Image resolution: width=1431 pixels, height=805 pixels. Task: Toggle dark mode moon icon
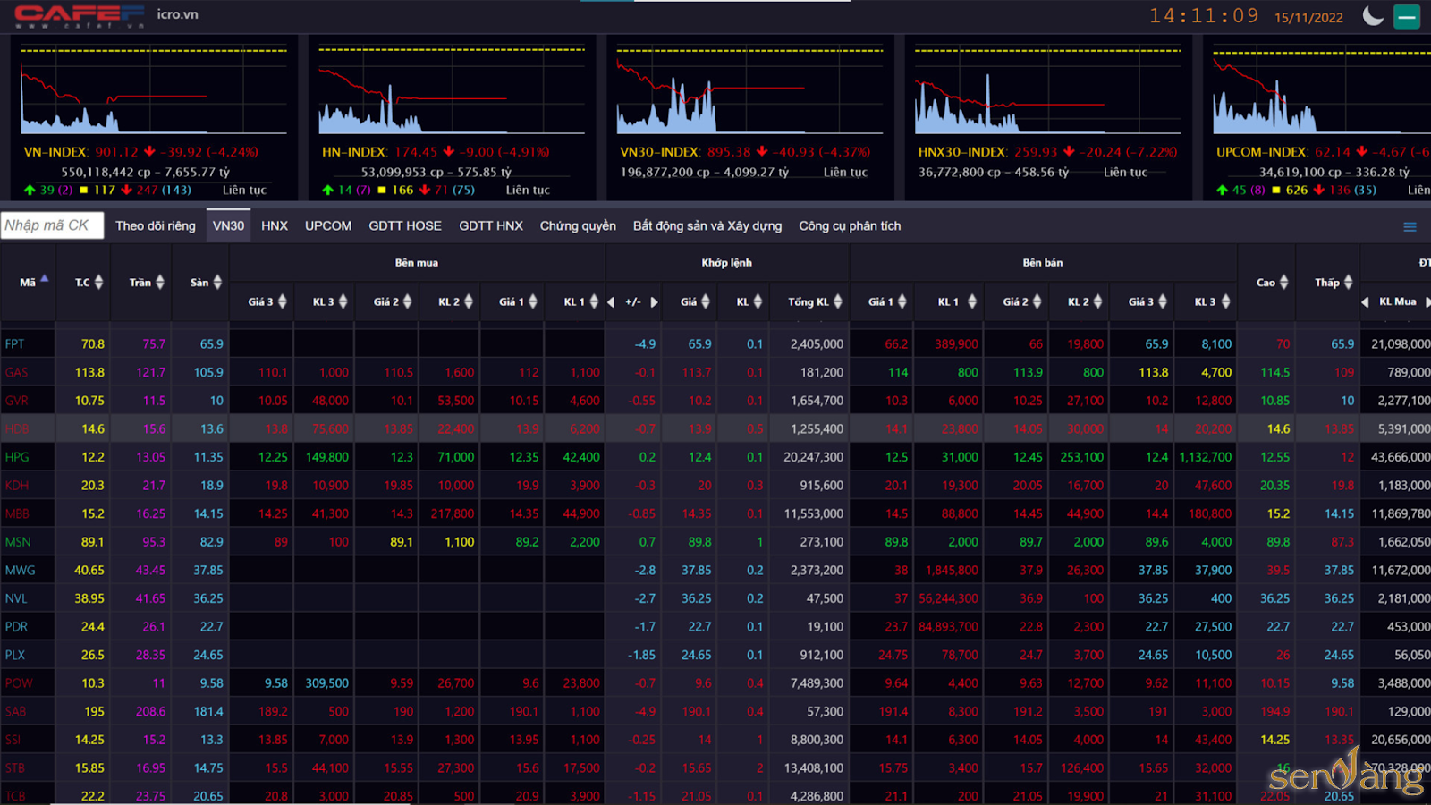(1373, 15)
